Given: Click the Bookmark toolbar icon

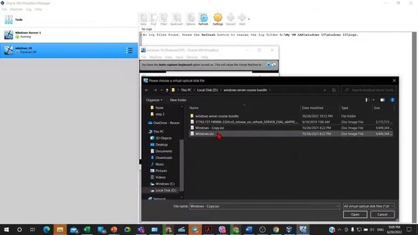Looking at the screenshot, I should (176, 19).
